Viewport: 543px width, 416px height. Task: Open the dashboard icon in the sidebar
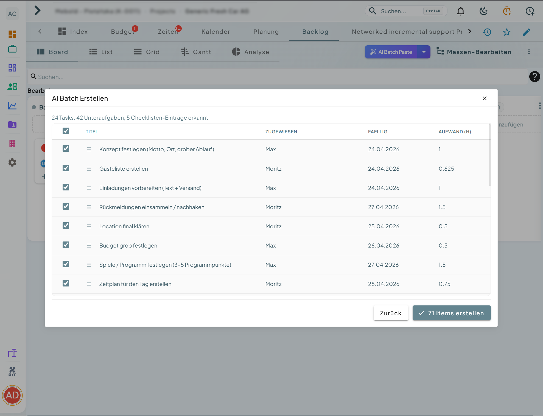click(x=12, y=34)
